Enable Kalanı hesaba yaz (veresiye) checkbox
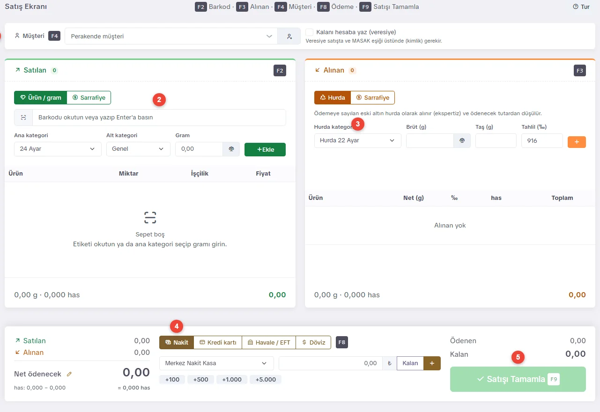The height and width of the screenshot is (412, 600). [309, 32]
